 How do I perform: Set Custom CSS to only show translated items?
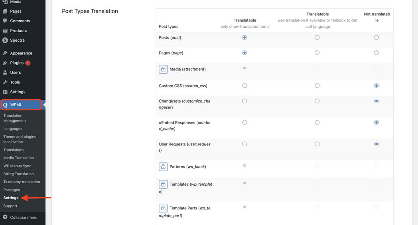(x=244, y=86)
